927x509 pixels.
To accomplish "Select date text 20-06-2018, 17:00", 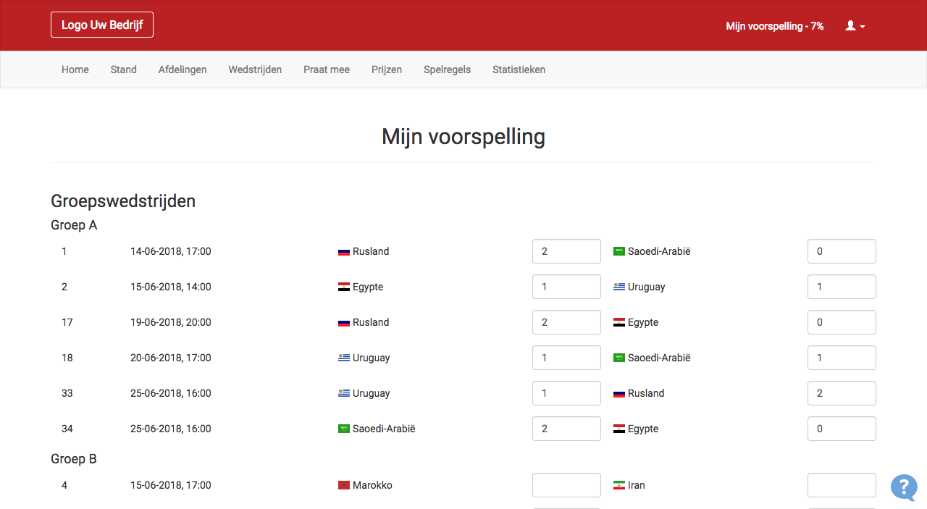I will [x=171, y=358].
